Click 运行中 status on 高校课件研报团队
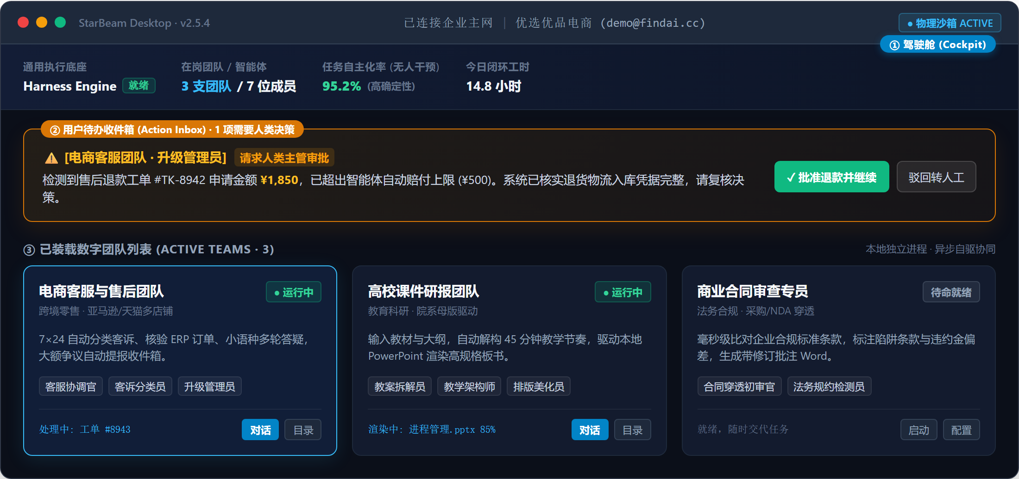Image resolution: width=1019 pixels, height=479 pixels. 623,292
